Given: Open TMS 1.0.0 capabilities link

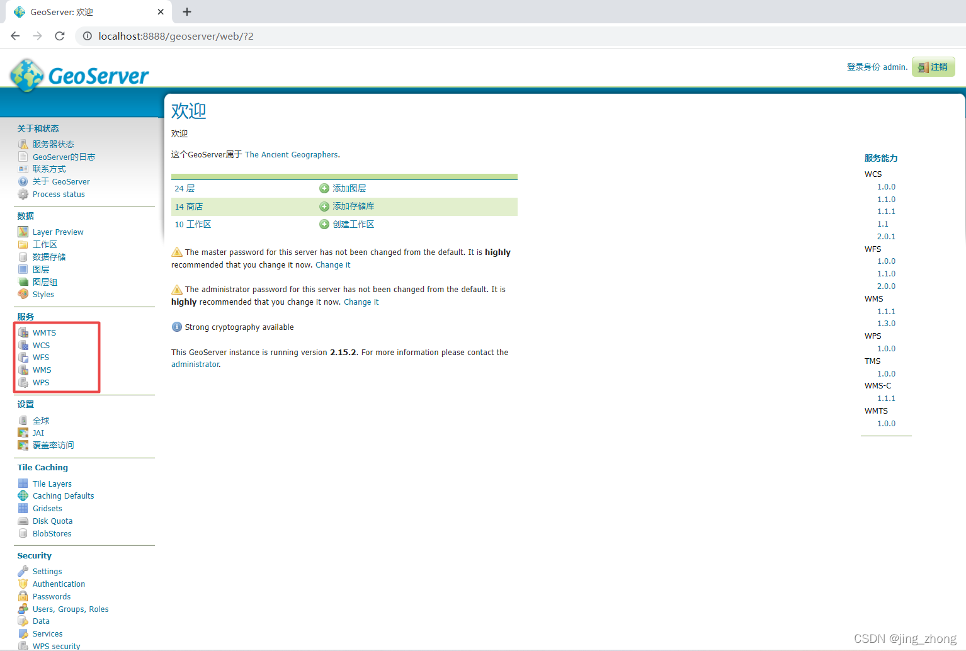Looking at the screenshot, I should [x=886, y=374].
